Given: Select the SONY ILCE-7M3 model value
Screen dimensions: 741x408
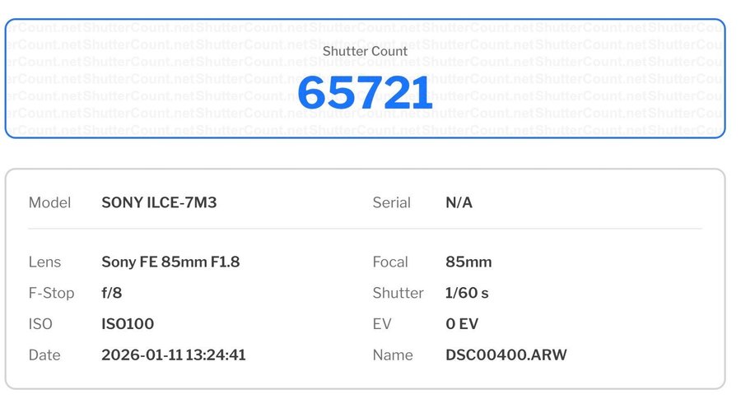Looking at the screenshot, I should [x=159, y=202].
